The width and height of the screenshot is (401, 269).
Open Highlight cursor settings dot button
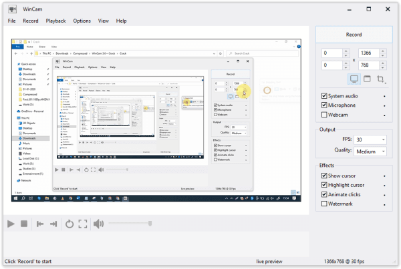coord(384,186)
